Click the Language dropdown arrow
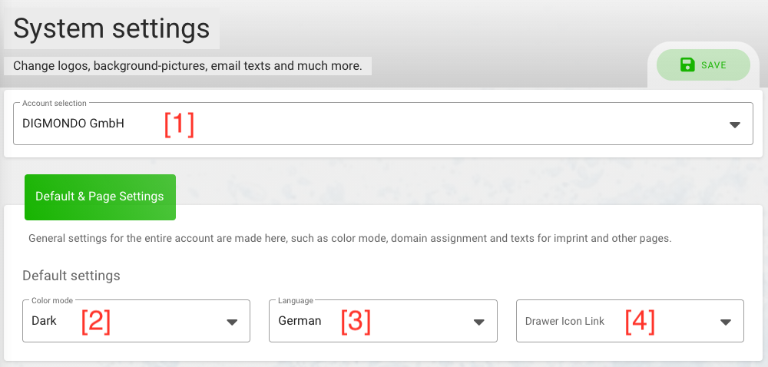 tap(479, 322)
